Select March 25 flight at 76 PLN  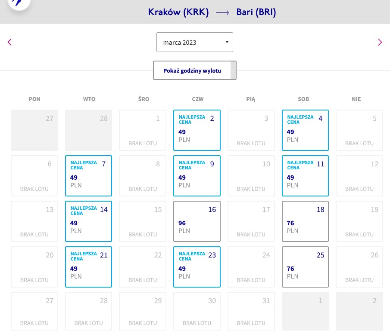pos(305,267)
